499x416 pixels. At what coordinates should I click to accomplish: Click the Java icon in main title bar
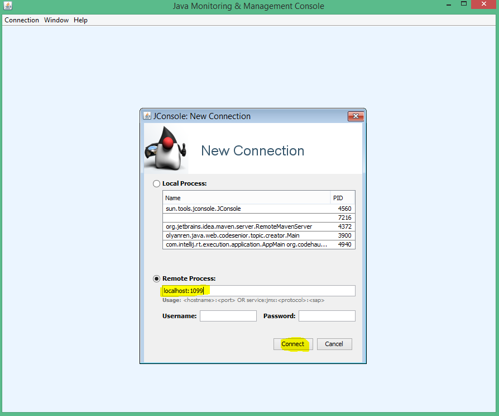[8, 6]
